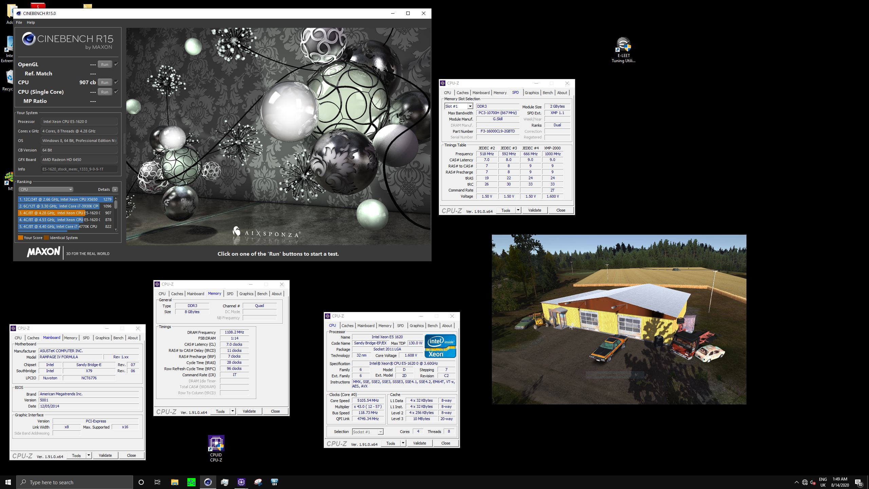Click the Intel Xeon inside logo
Screen dimensions: 869x489
pos(440,346)
